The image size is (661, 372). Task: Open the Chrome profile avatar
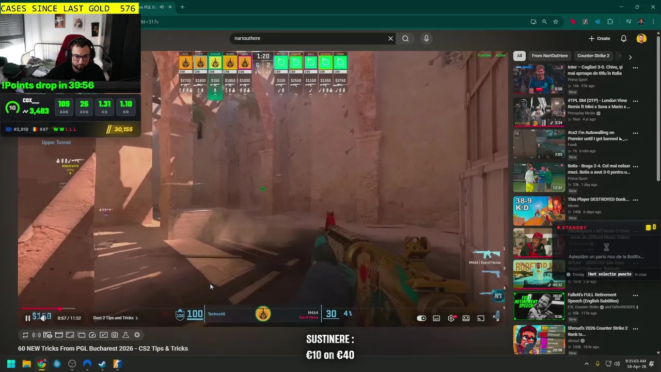[x=641, y=22]
